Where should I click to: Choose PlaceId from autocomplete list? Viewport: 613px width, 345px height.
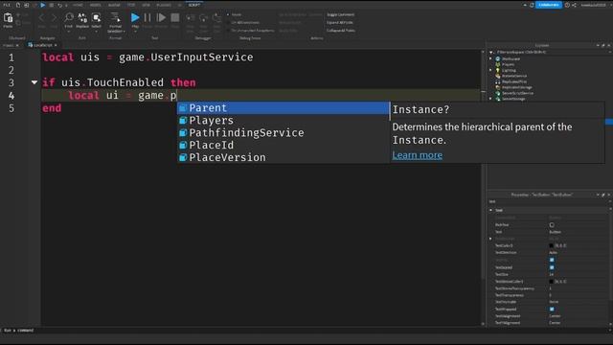pos(284,145)
